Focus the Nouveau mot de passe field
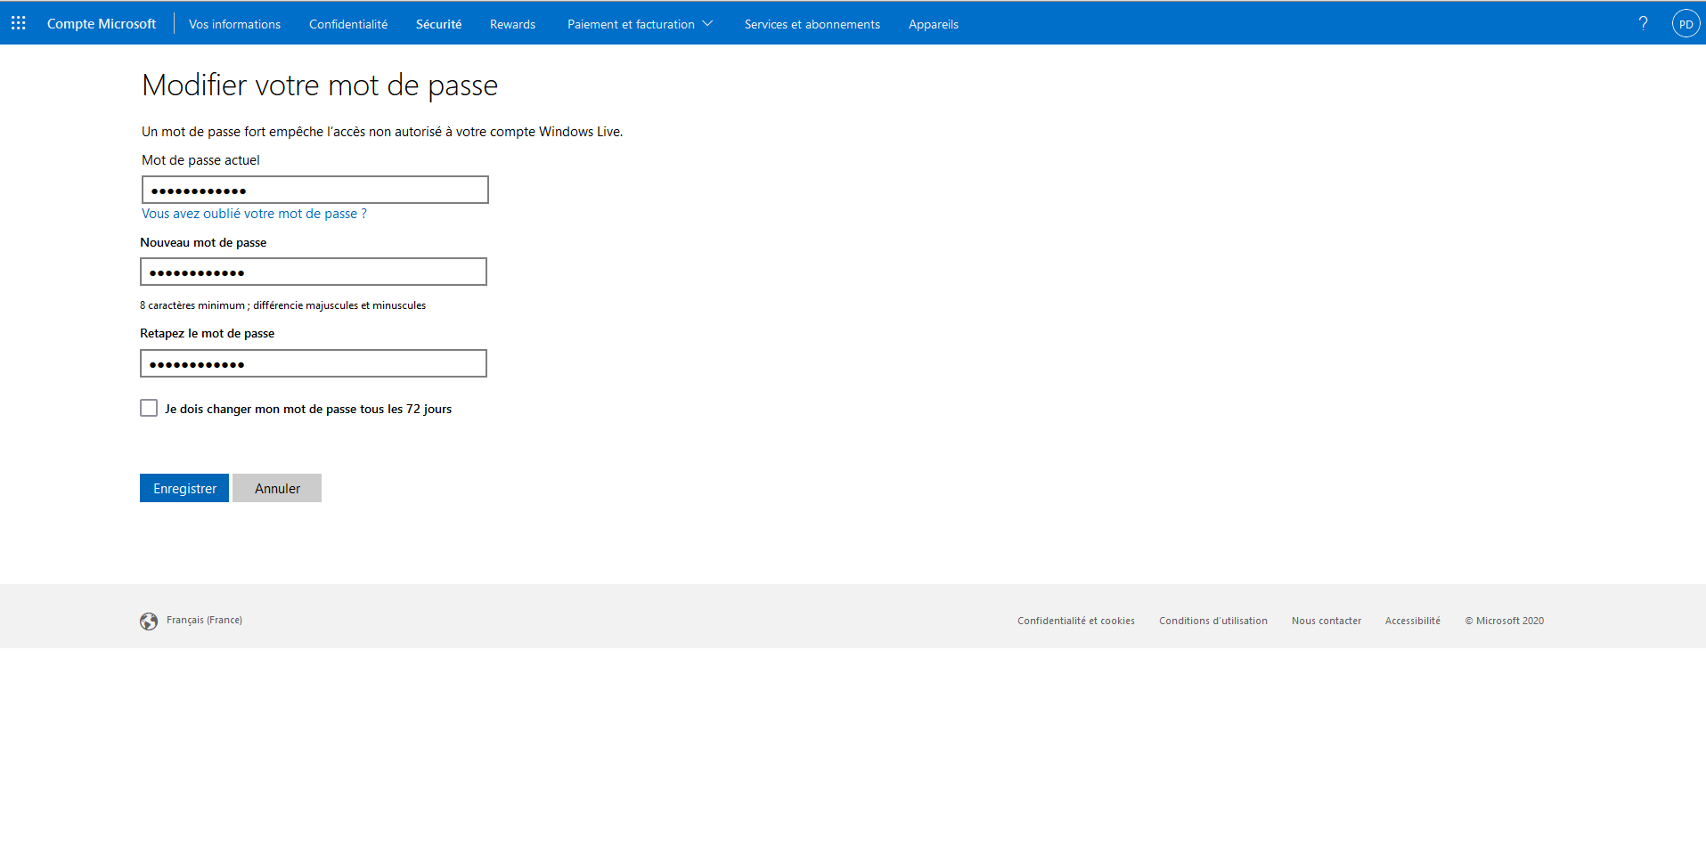The image size is (1706, 845). click(314, 272)
